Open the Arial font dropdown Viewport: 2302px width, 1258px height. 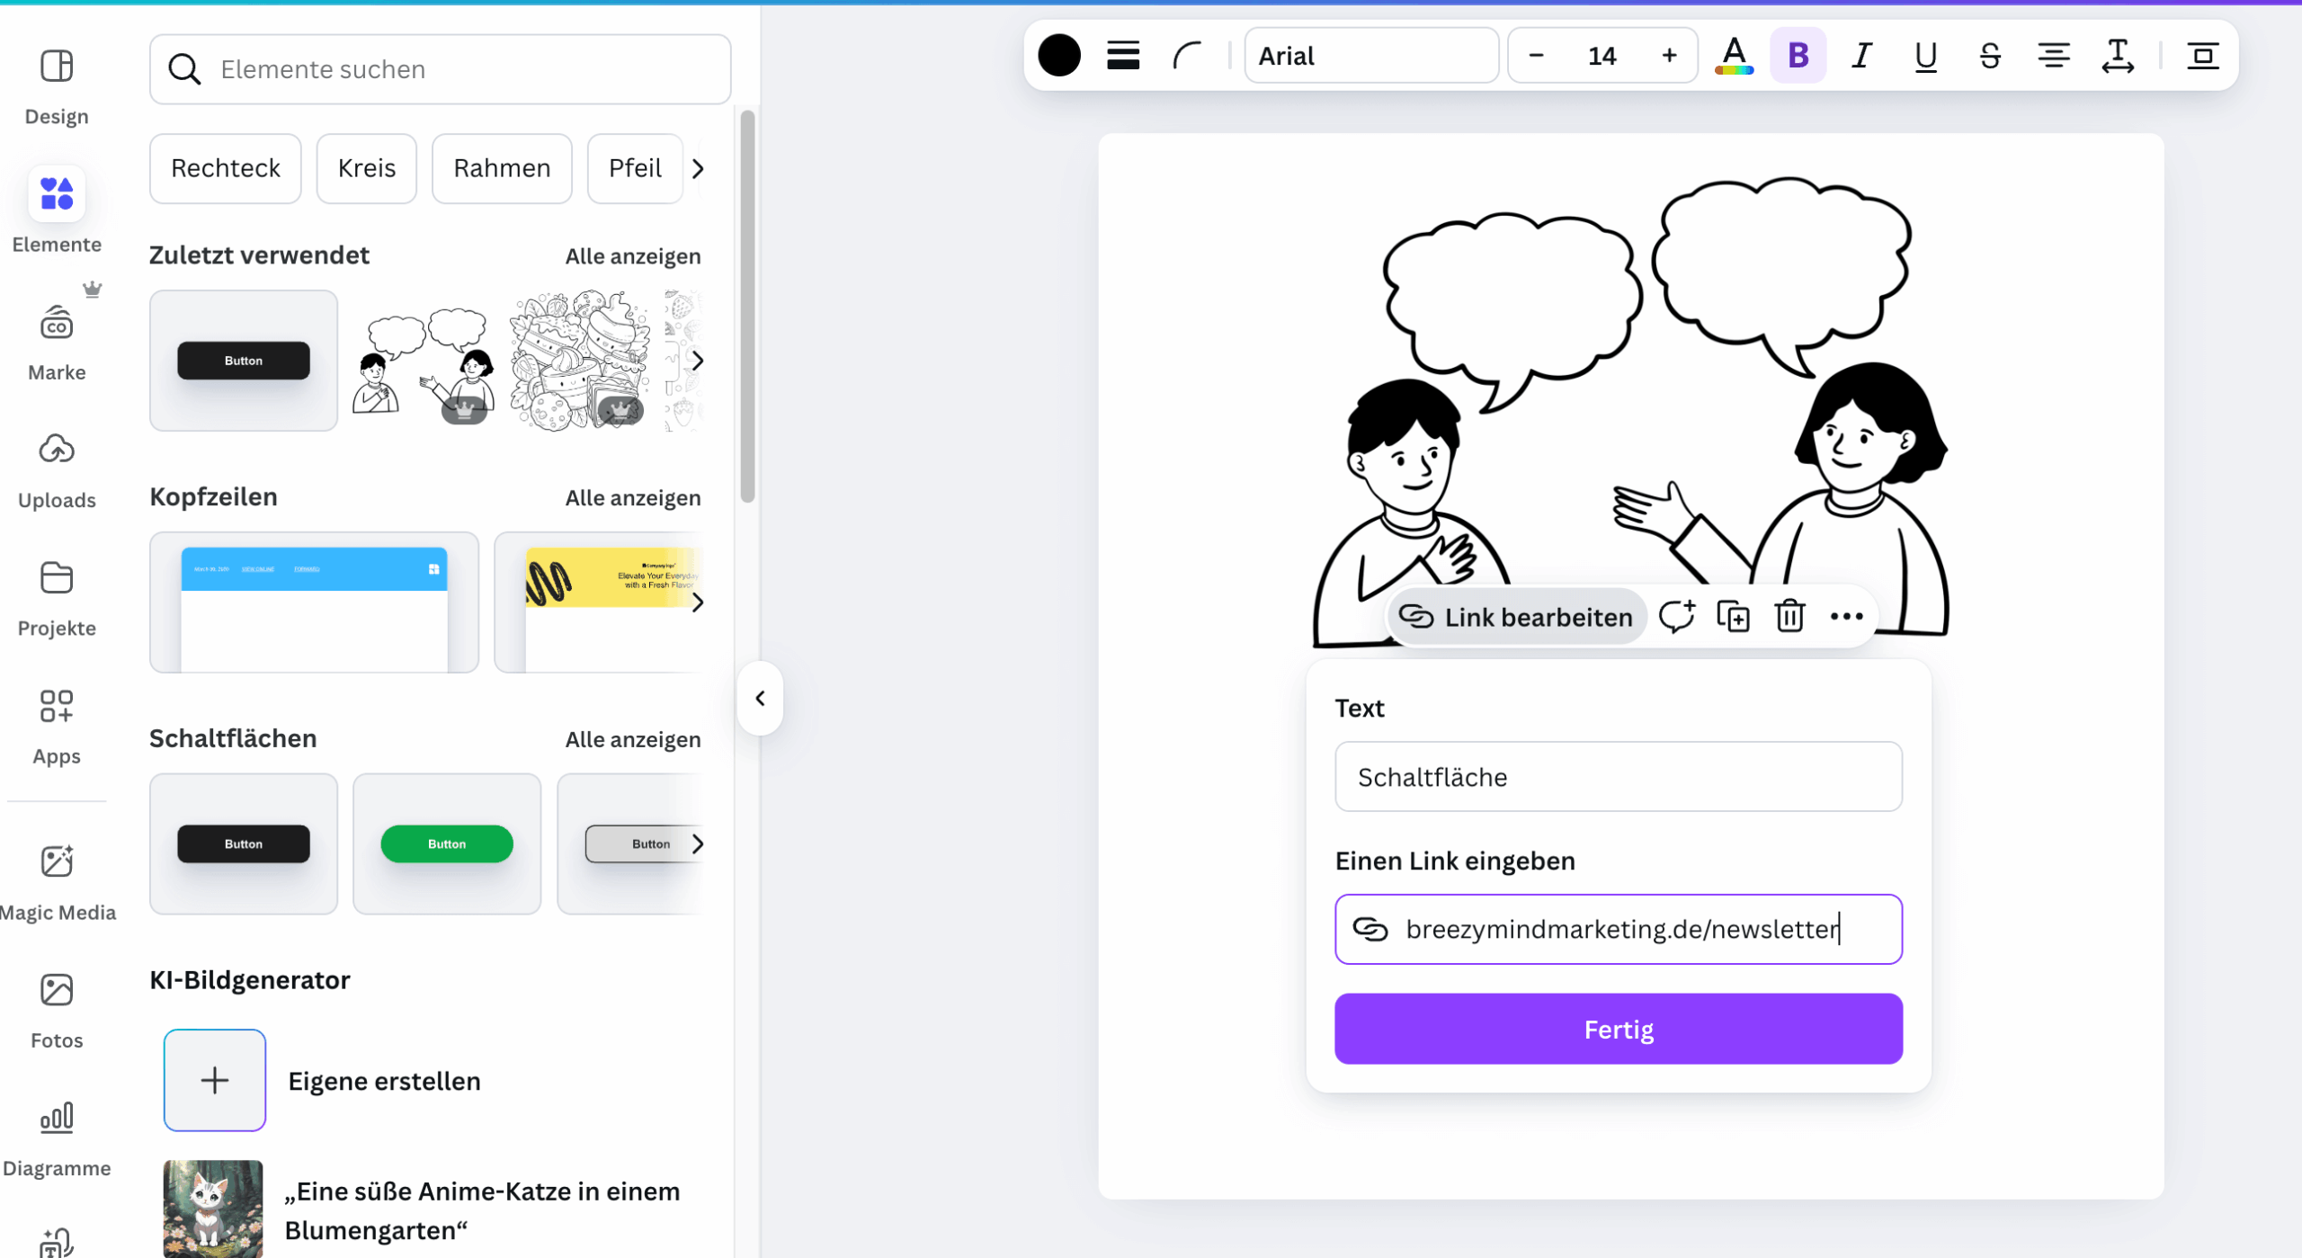[x=1371, y=56]
